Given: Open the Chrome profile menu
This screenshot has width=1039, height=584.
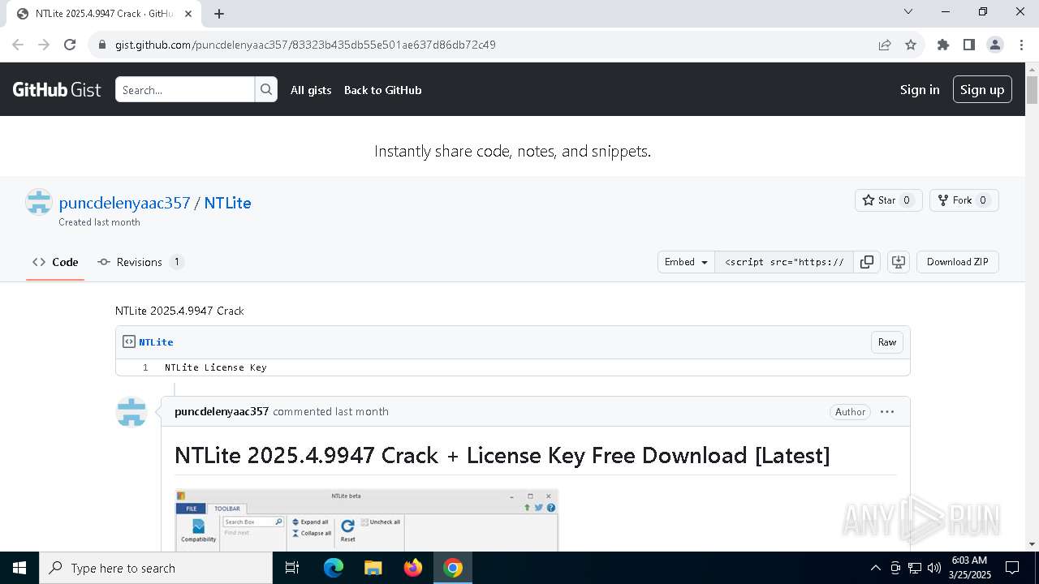Looking at the screenshot, I should click(995, 45).
